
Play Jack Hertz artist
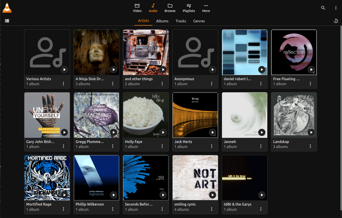(212, 132)
